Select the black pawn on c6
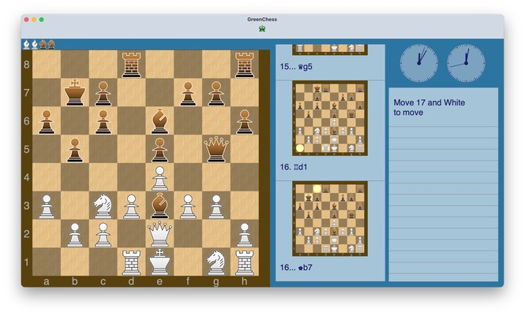 pyautogui.click(x=103, y=122)
